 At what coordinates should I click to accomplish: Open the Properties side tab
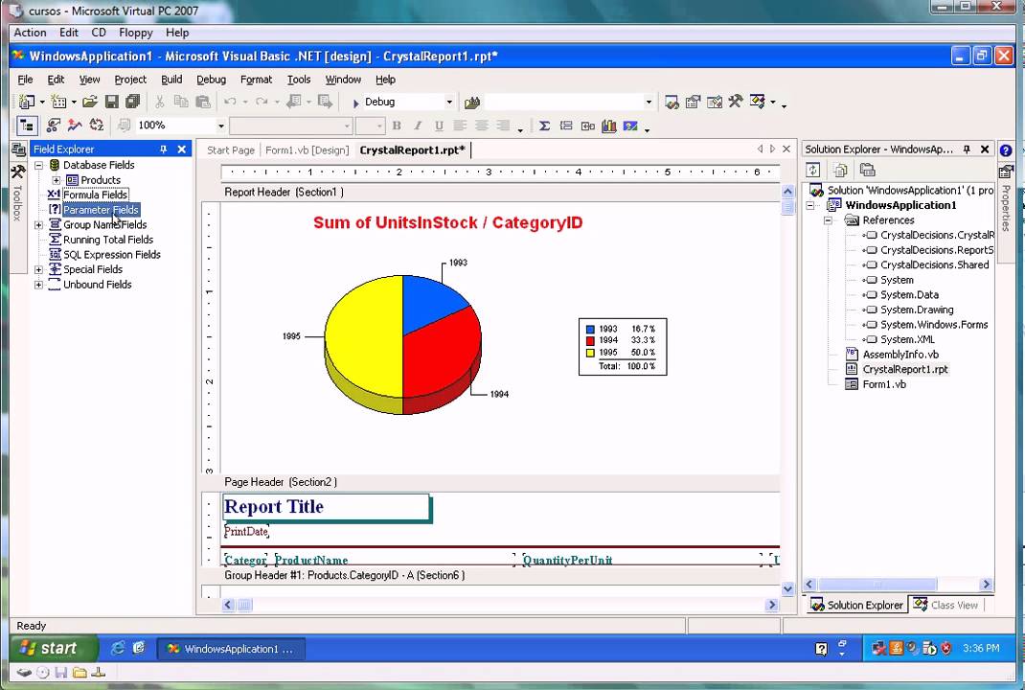click(x=1006, y=199)
